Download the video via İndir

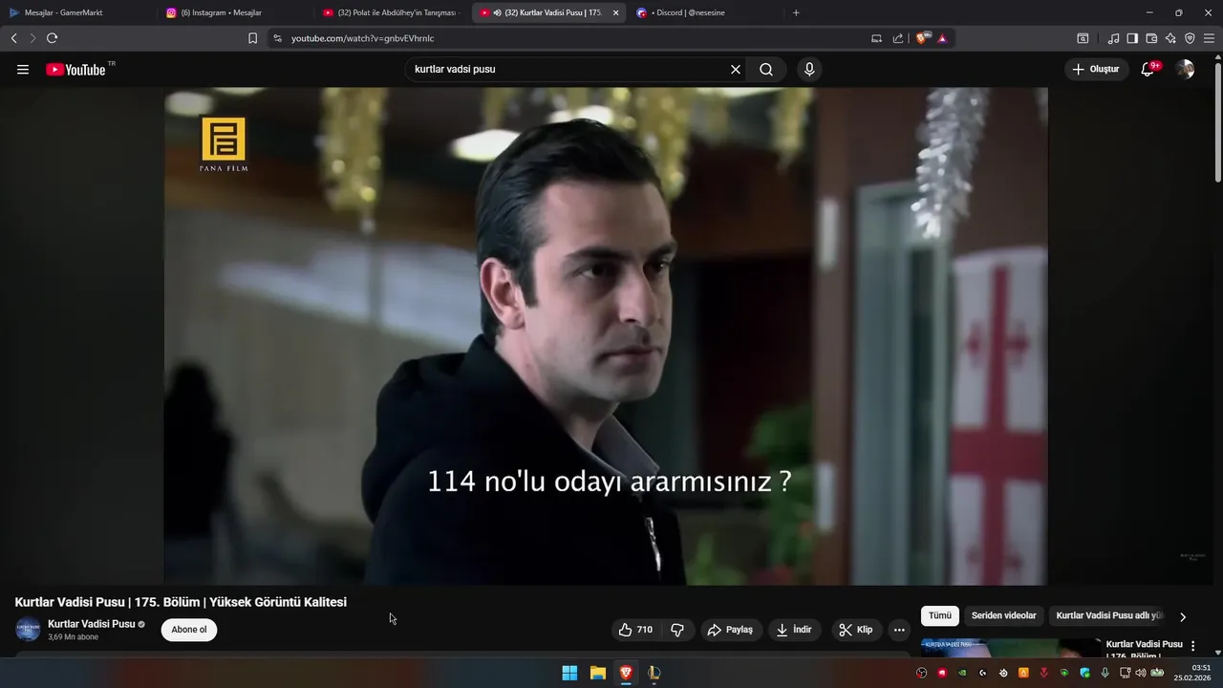[x=794, y=630]
